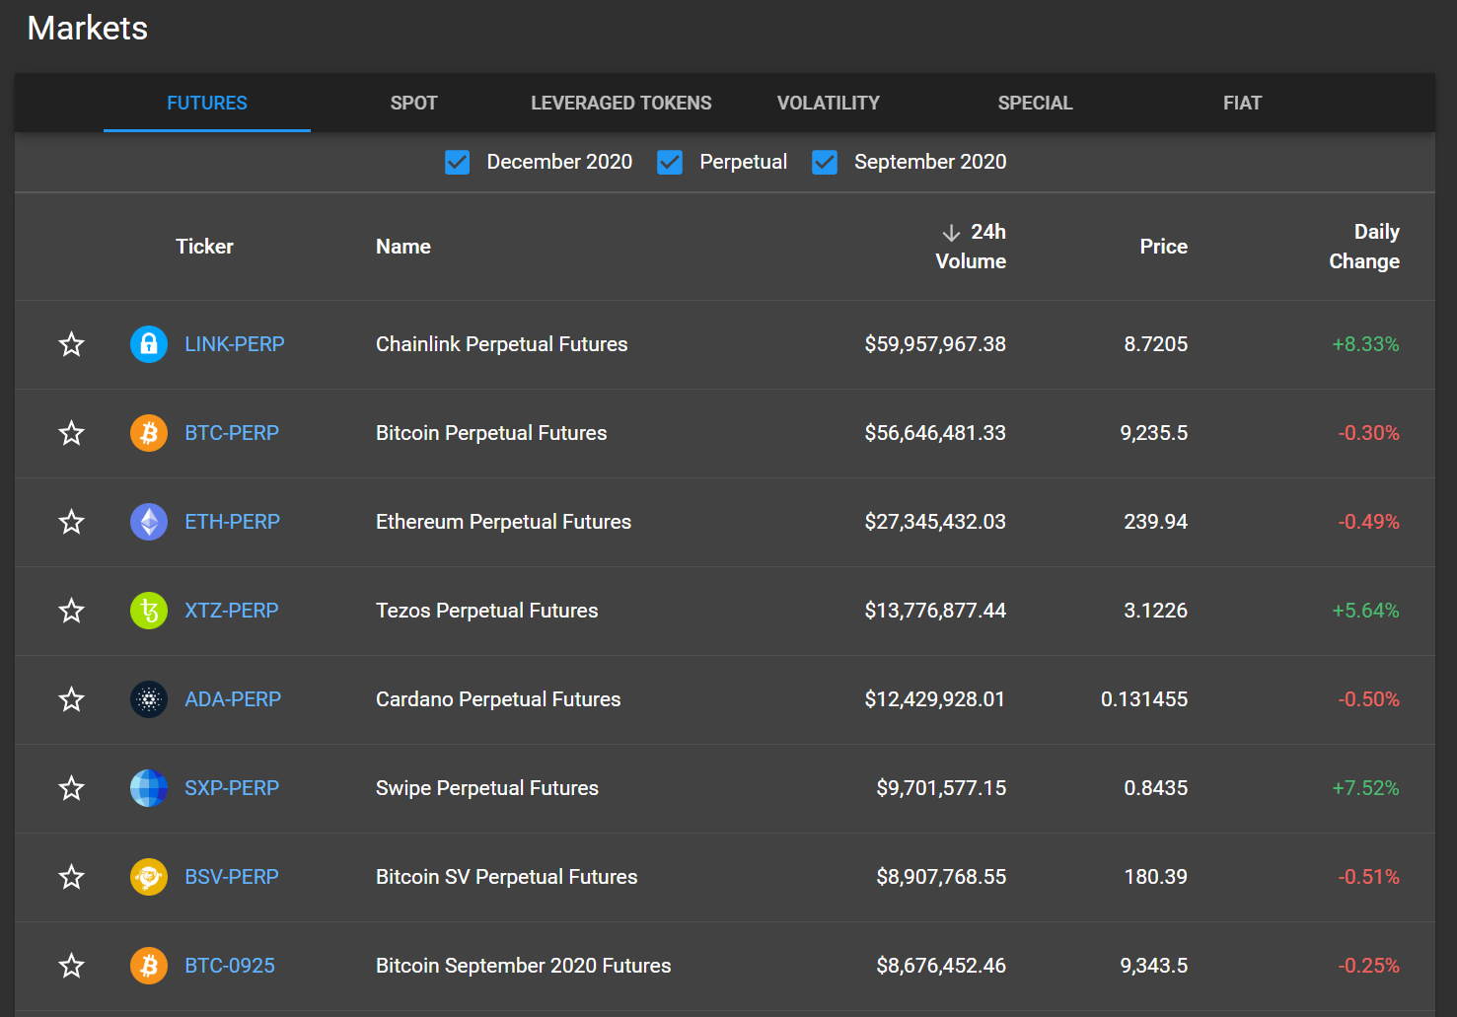Sort by 24h Volume column header

tap(972, 247)
